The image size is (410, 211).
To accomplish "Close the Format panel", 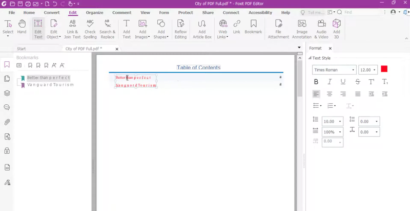I will click(x=330, y=48).
